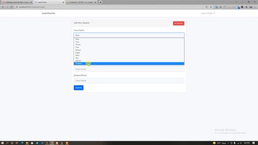
Task: Choose class option One from the list
Action: (x=129, y=39)
